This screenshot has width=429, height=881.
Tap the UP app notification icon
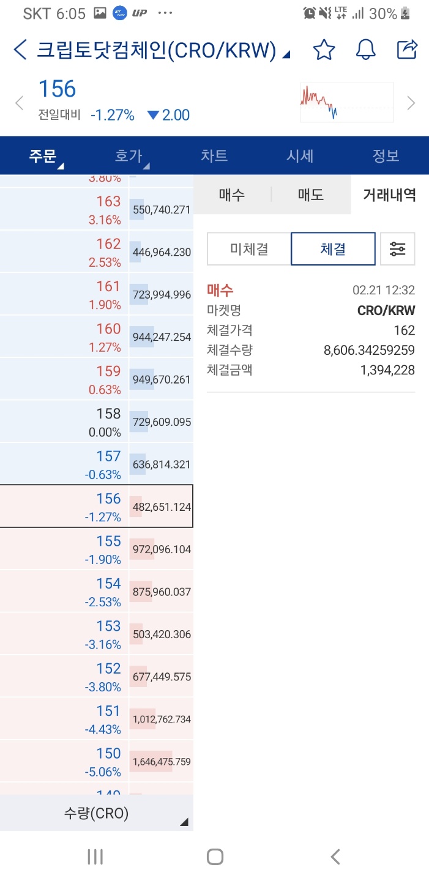coord(140,13)
